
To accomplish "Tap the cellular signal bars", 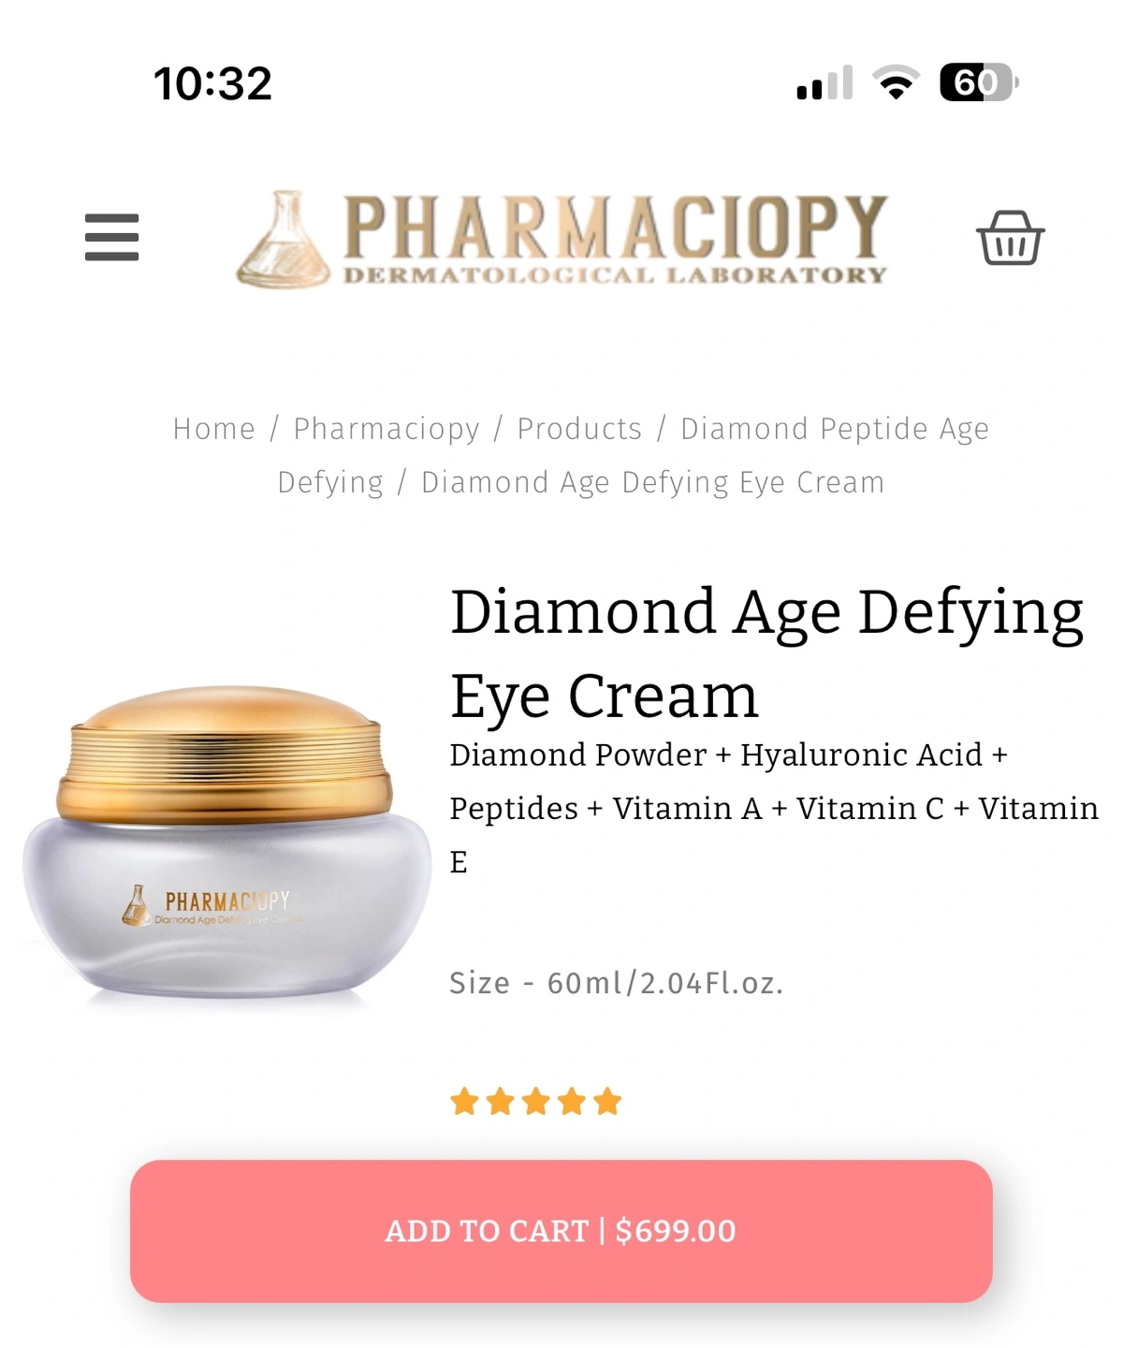I will (824, 82).
